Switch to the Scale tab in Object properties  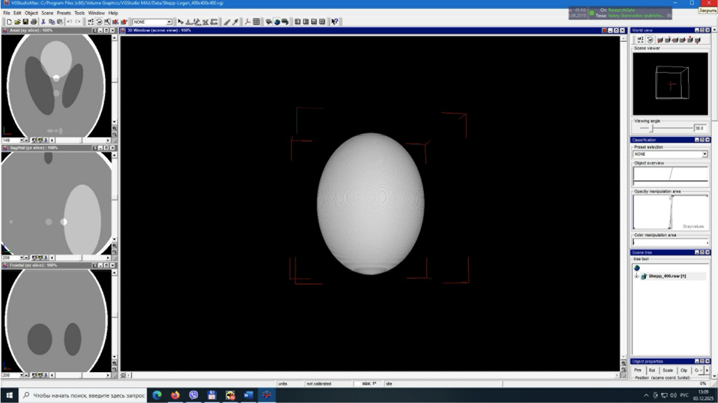coord(668,370)
